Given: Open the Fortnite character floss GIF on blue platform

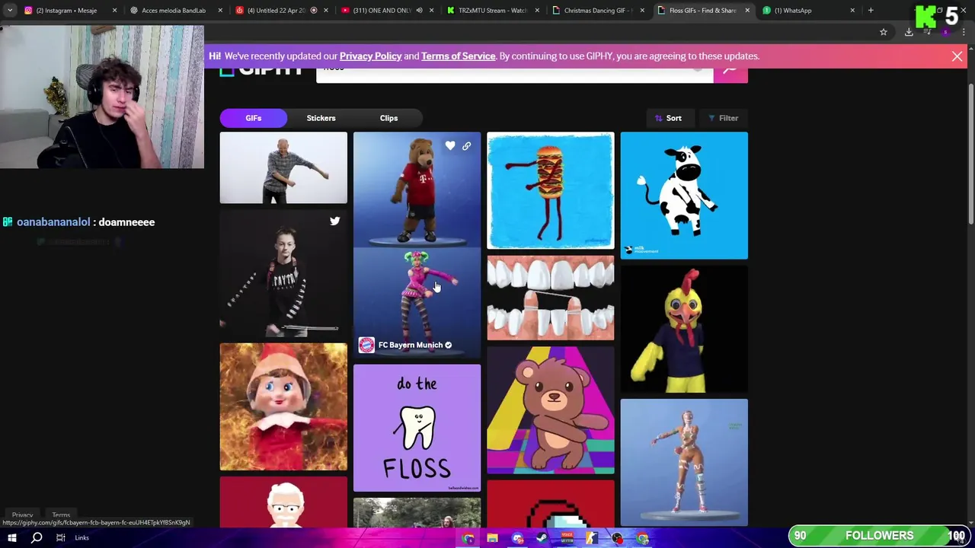Looking at the screenshot, I should (x=684, y=462).
